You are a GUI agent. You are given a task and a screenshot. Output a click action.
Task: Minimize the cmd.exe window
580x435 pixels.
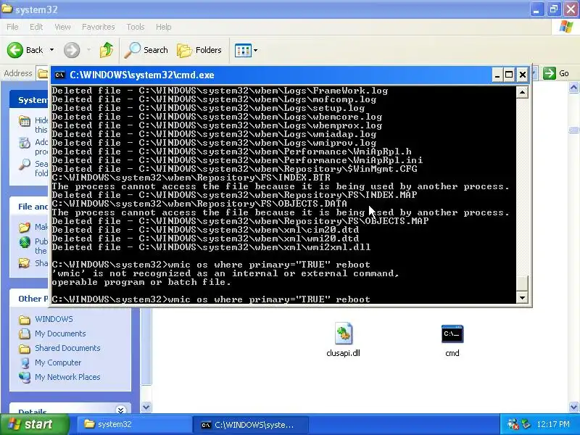[x=497, y=75]
